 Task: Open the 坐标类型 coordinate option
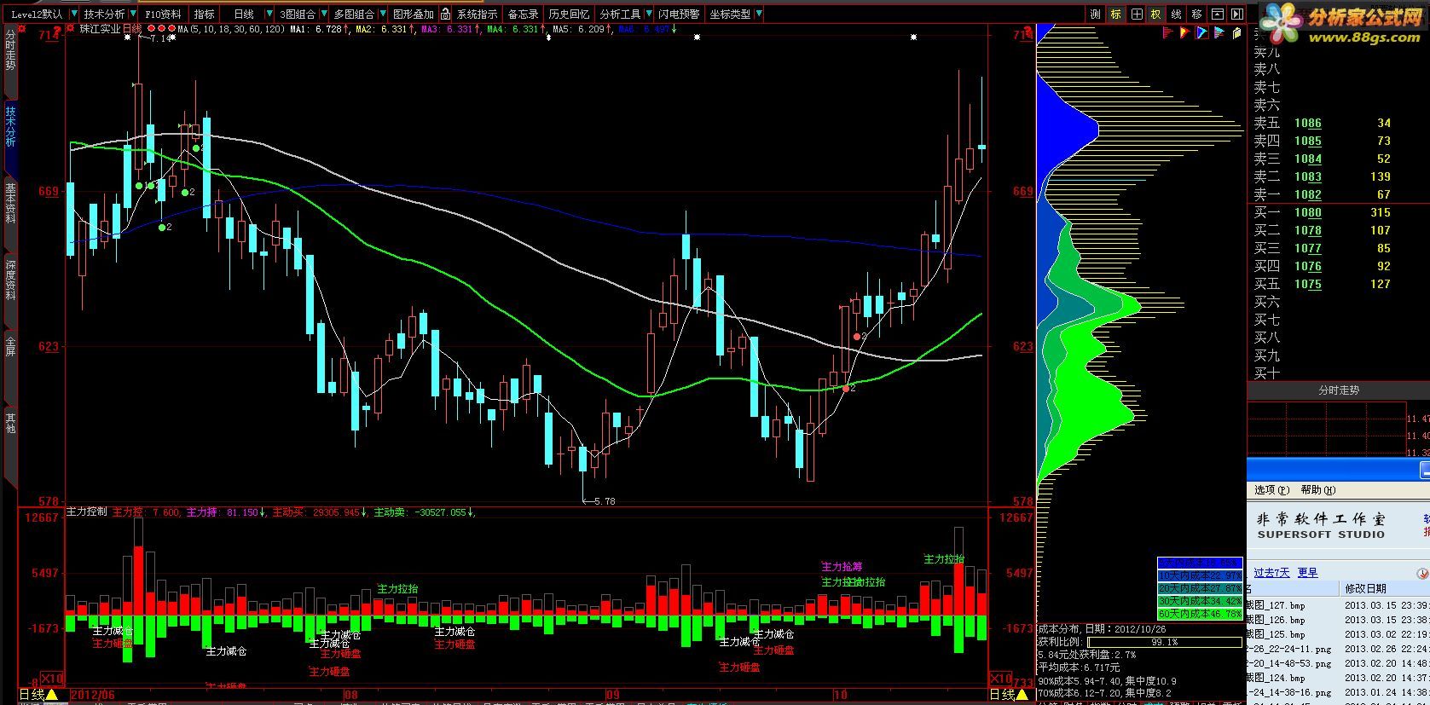tap(730, 14)
